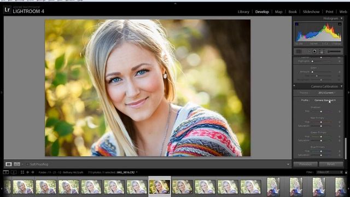The height and width of the screenshot is (197, 350).
Task: Open the Process version dropdown
Action: [x=326, y=92]
